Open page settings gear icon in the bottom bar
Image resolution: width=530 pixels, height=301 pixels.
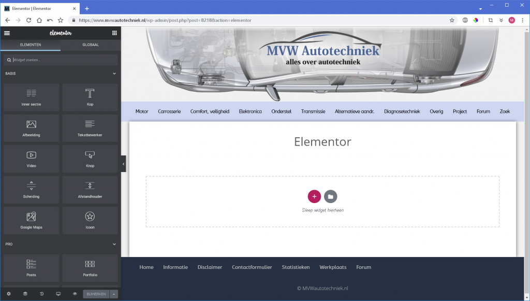tap(9, 294)
